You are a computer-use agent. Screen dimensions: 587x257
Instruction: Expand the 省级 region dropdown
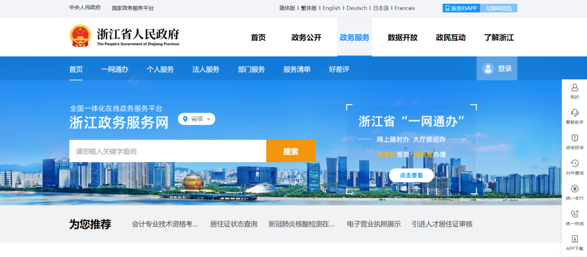pos(197,119)
